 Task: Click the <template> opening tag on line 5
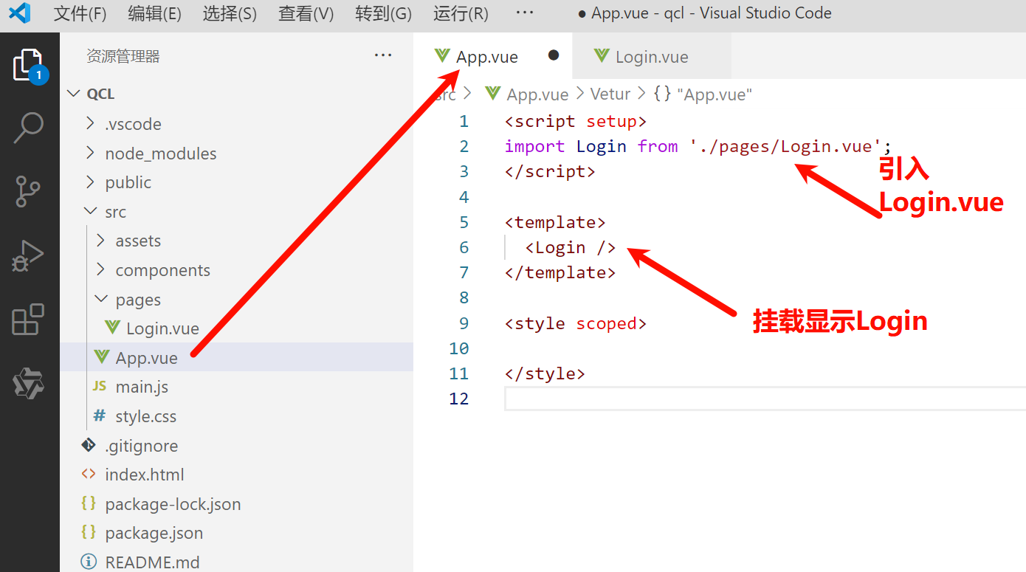(555, 222)
